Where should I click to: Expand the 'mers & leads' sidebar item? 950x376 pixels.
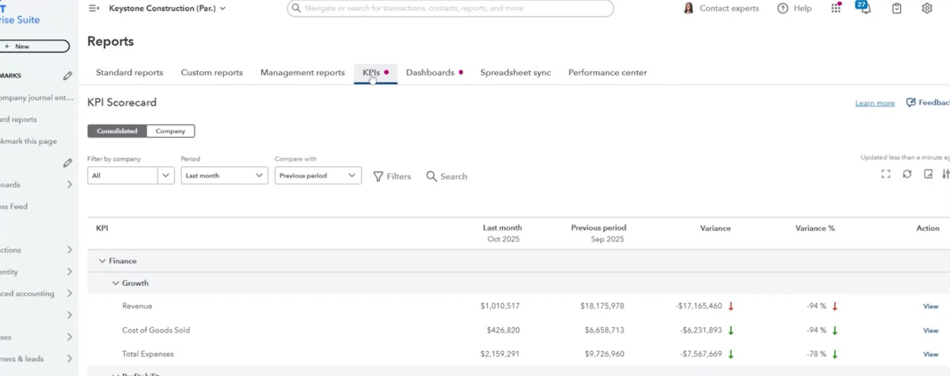click(70, 359)
